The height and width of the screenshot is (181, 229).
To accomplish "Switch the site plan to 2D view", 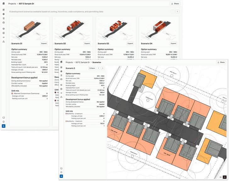I will pyautogui.click(x=221, y=177).
